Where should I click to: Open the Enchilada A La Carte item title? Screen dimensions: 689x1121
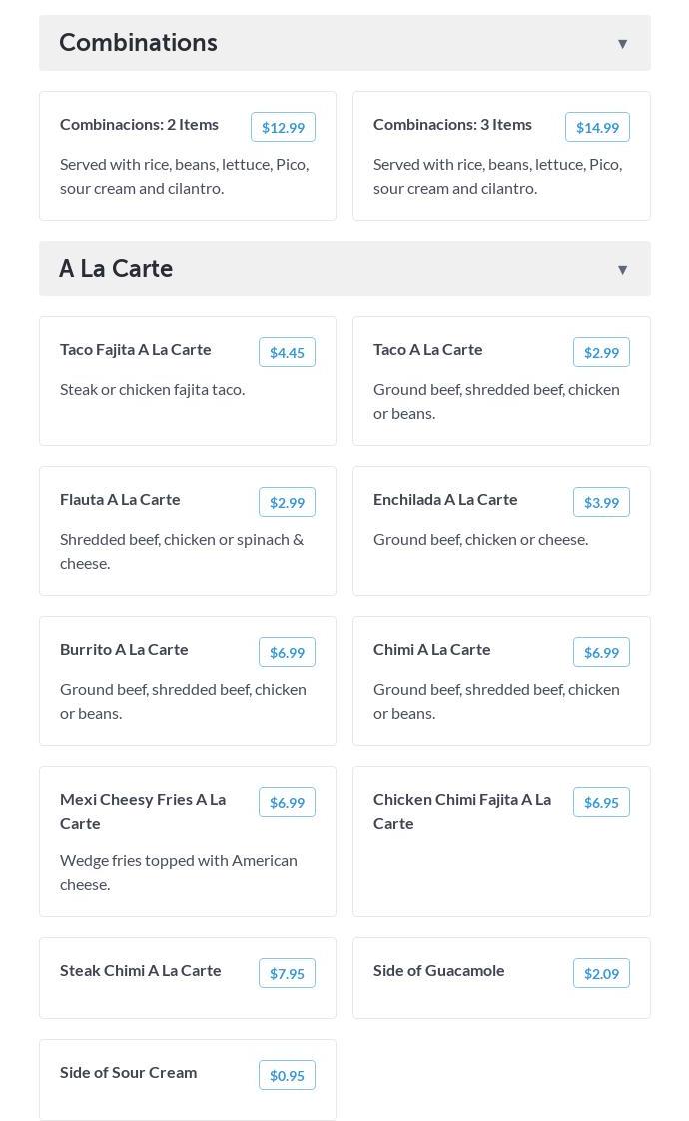click(x=445, y=499)
